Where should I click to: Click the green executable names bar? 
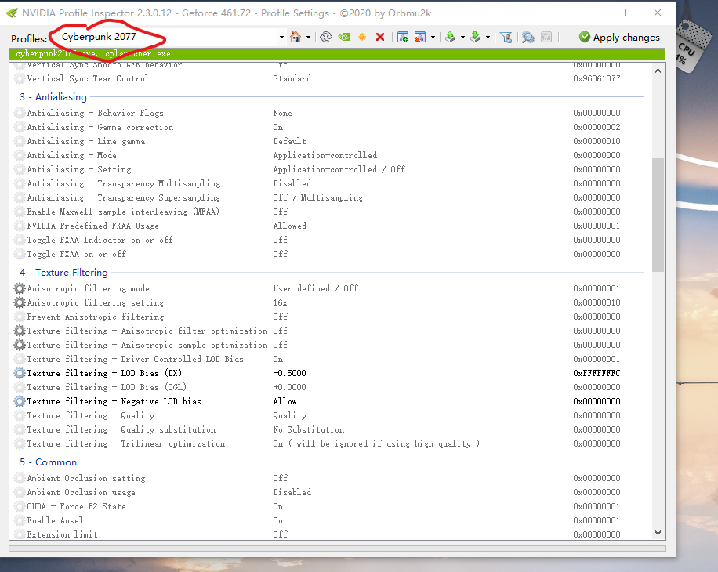pyautogui.click(x=337, y=54)
